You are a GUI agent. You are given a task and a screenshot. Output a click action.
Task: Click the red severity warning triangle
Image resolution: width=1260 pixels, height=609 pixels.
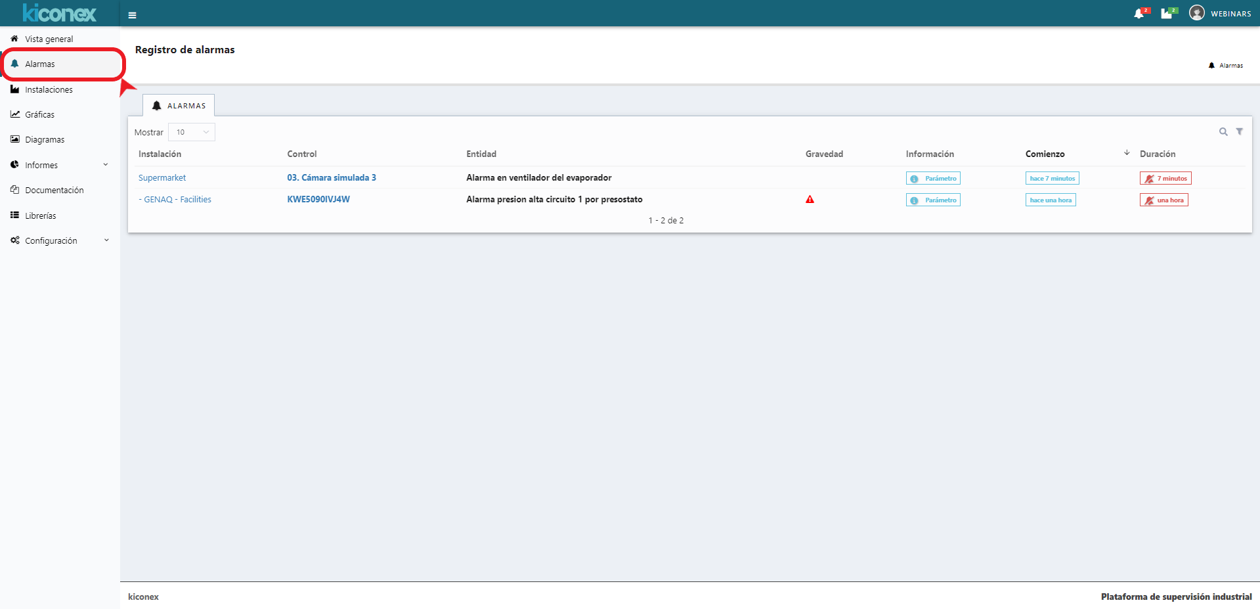(x=810, y=200)
